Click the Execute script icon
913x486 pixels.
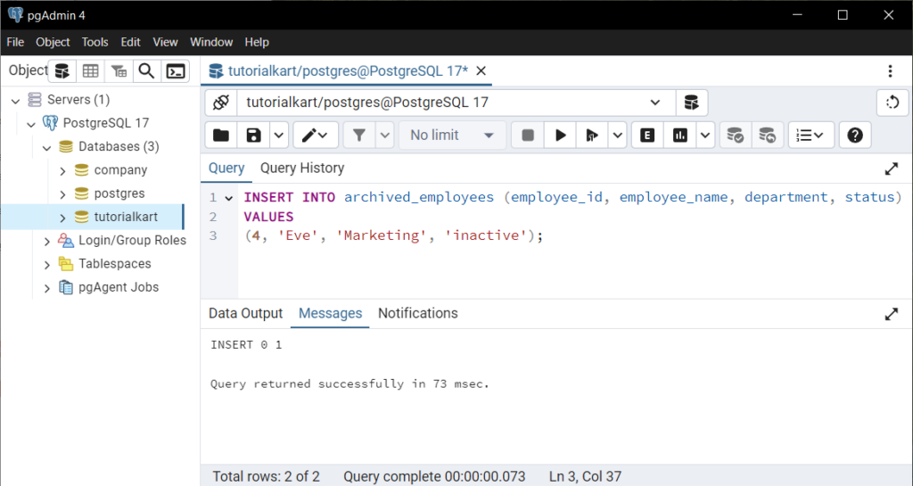click(592, 136)
